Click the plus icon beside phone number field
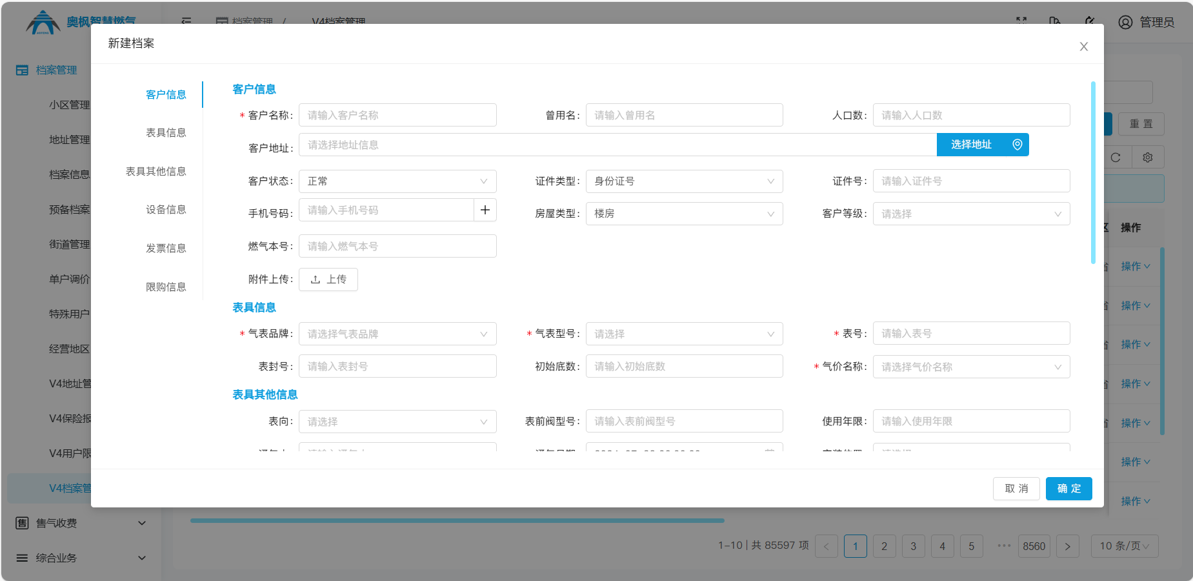Image resolution: width=1193 pixels, height=581 pixels. (x=485, y=210)
